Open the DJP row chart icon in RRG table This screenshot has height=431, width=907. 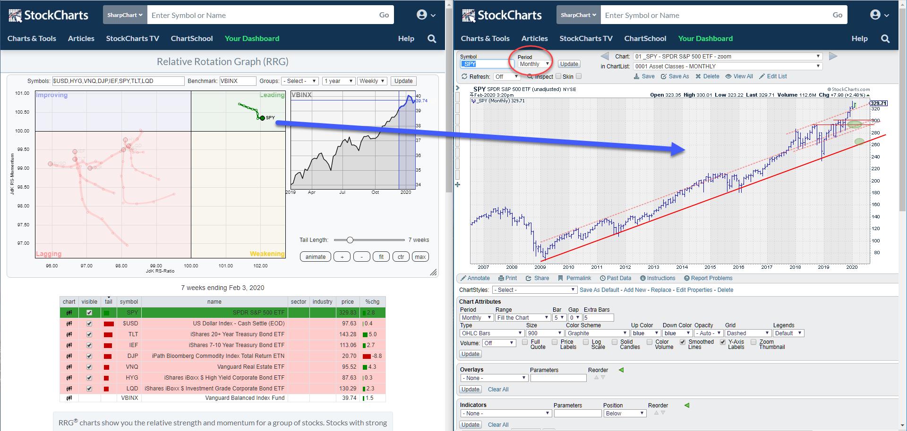(x=69, y=356)
